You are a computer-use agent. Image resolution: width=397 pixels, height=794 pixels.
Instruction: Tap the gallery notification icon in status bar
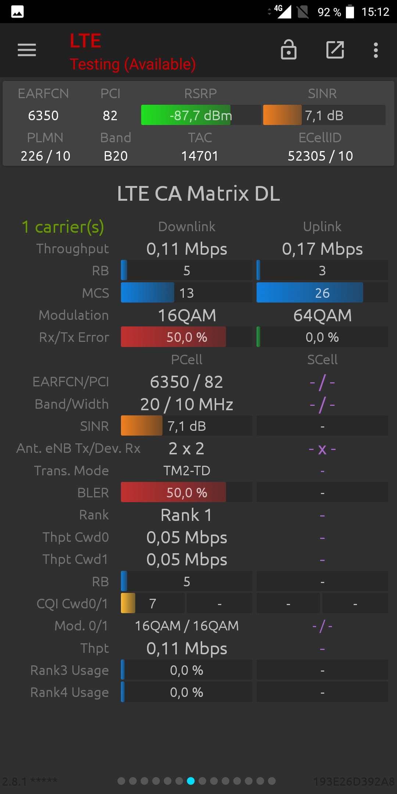coord(18,12)
